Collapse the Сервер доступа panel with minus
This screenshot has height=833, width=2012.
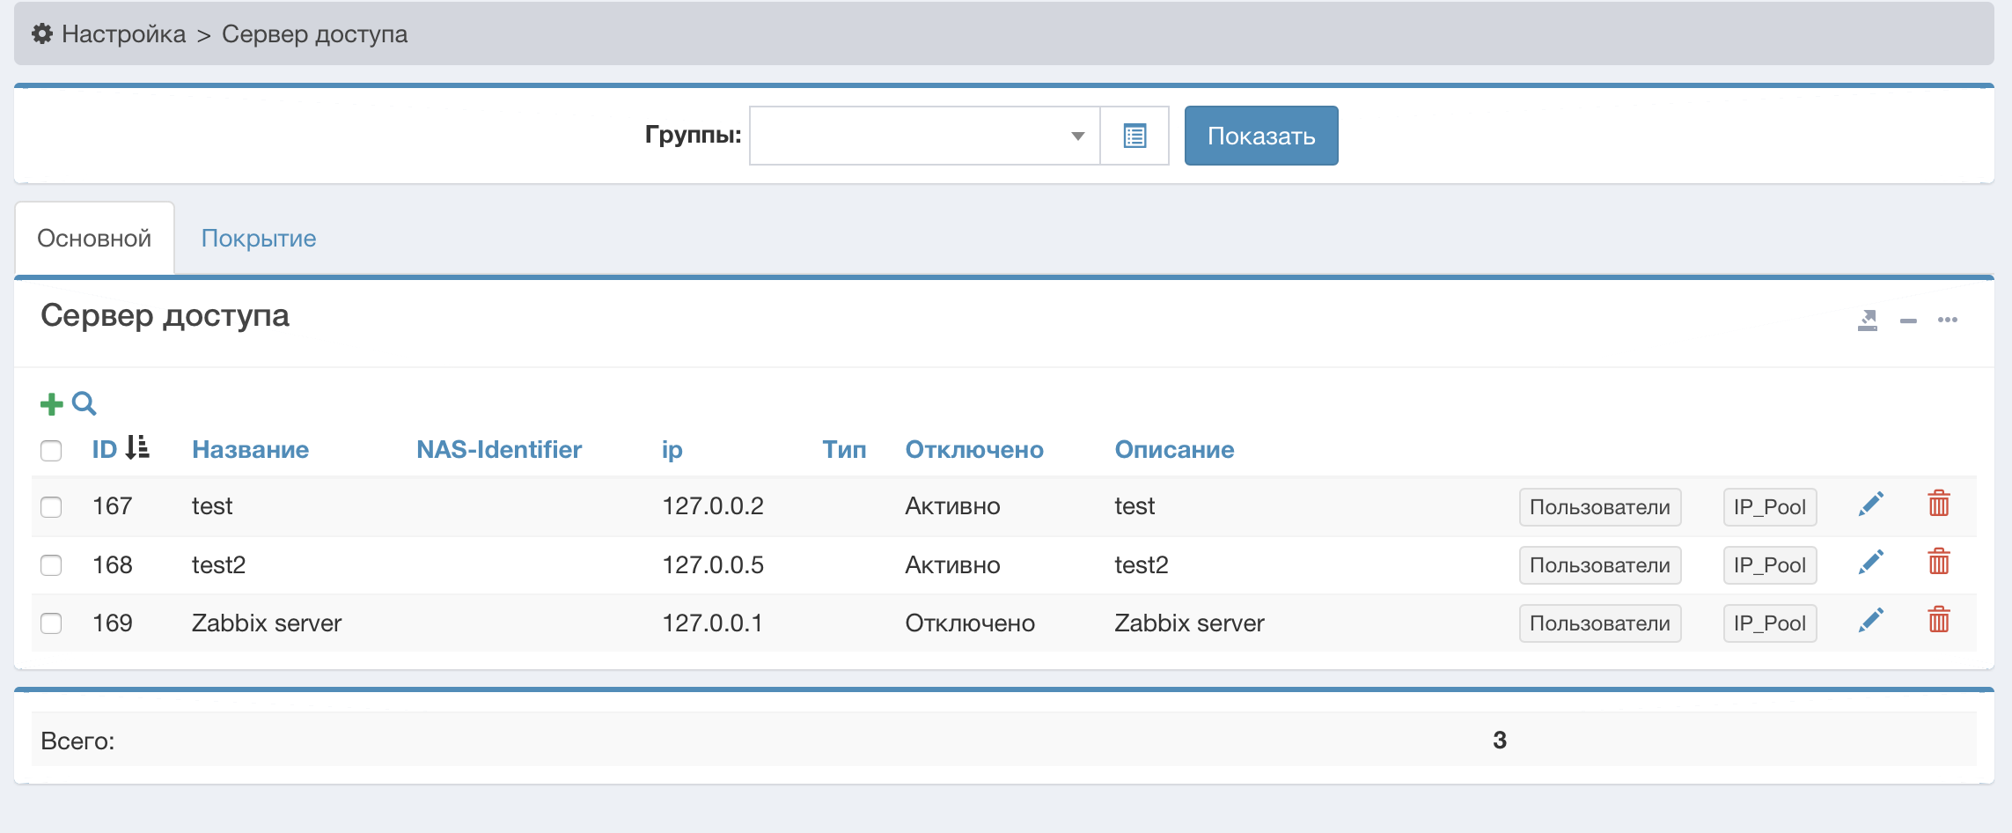pyautogui.click(x=1908, y=321)
